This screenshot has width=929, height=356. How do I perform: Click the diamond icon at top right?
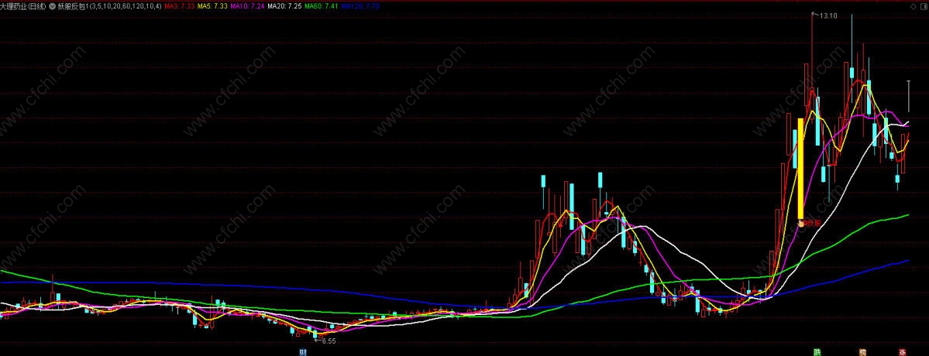point(912,6)
